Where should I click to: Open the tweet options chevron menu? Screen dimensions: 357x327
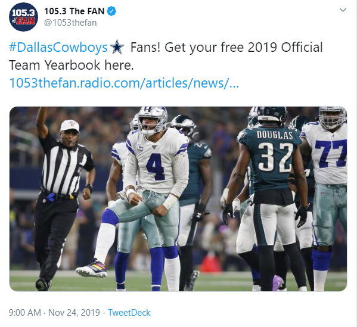pos(343,10)
